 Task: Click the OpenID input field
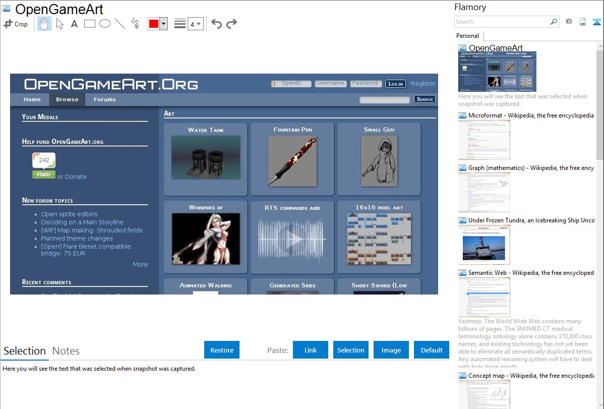[291, 83]
